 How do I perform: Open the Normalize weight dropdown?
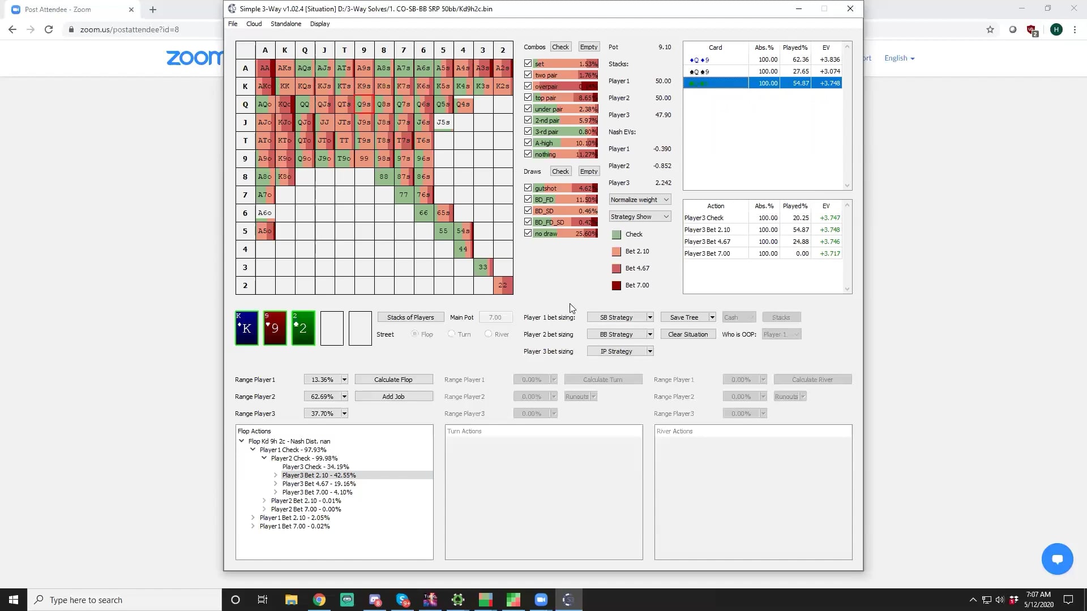640,200
